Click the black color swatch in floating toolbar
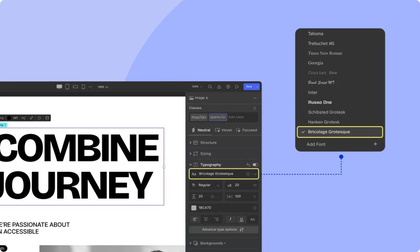The image size is (420, 252). pos(9,118)
